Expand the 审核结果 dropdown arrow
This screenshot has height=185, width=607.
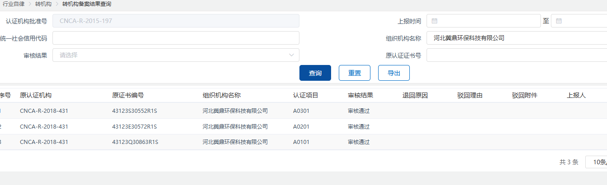tap(291, 55)
